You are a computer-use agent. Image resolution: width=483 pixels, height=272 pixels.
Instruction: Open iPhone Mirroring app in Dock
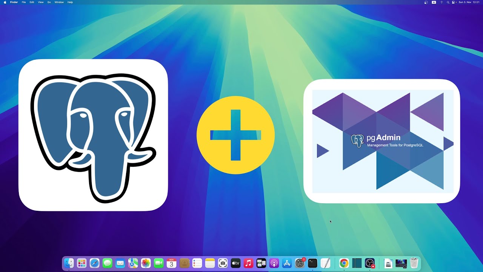click(261, 263)
